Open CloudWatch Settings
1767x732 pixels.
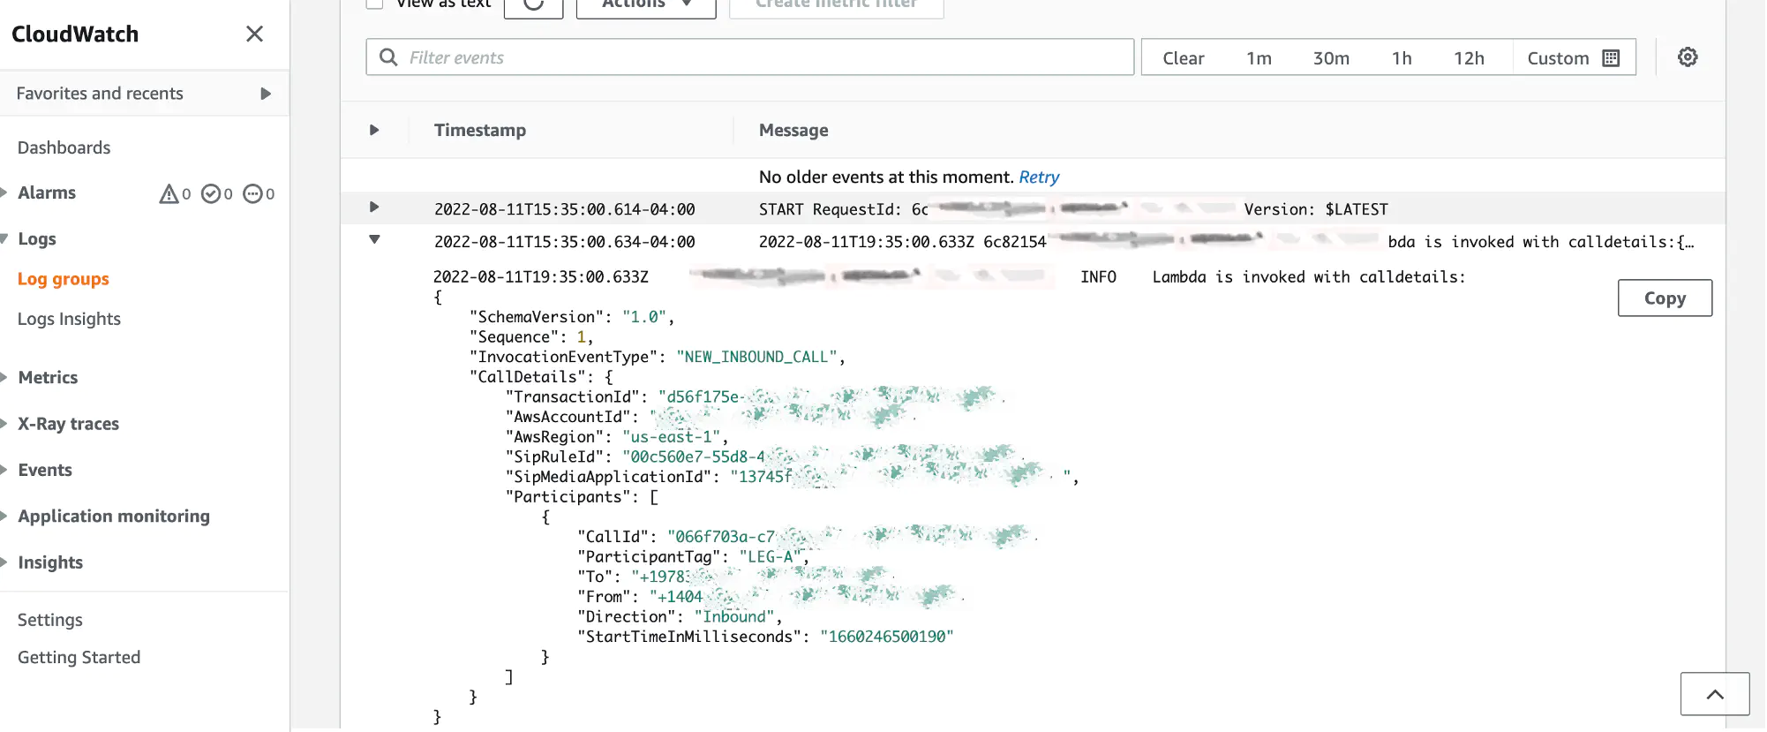click(x=50, y=620)
